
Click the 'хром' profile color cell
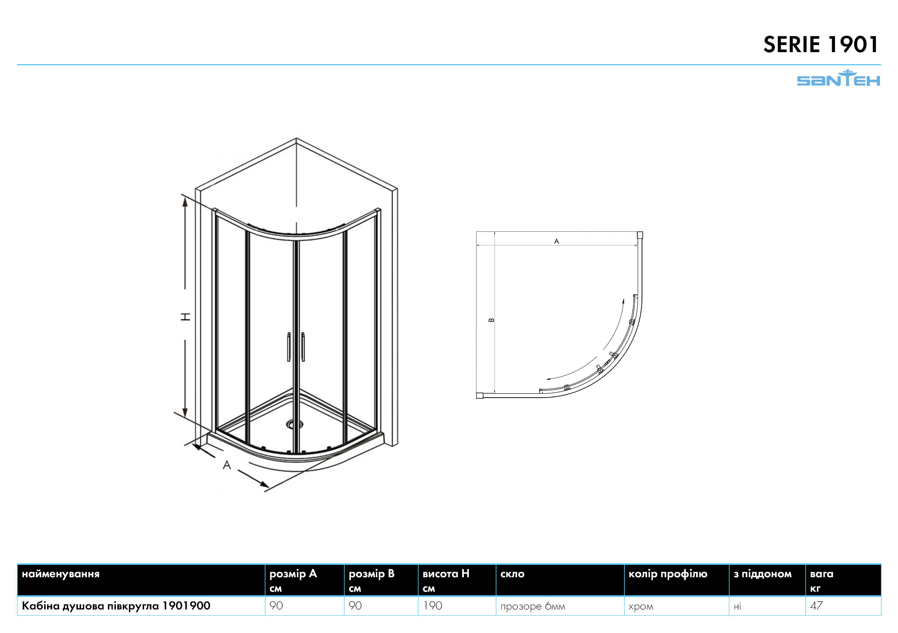pyautogui.click(x=641, y=607)
